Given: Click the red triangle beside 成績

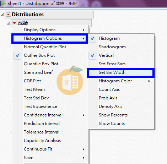Looking at the screenshot, I should coord(15,23).
